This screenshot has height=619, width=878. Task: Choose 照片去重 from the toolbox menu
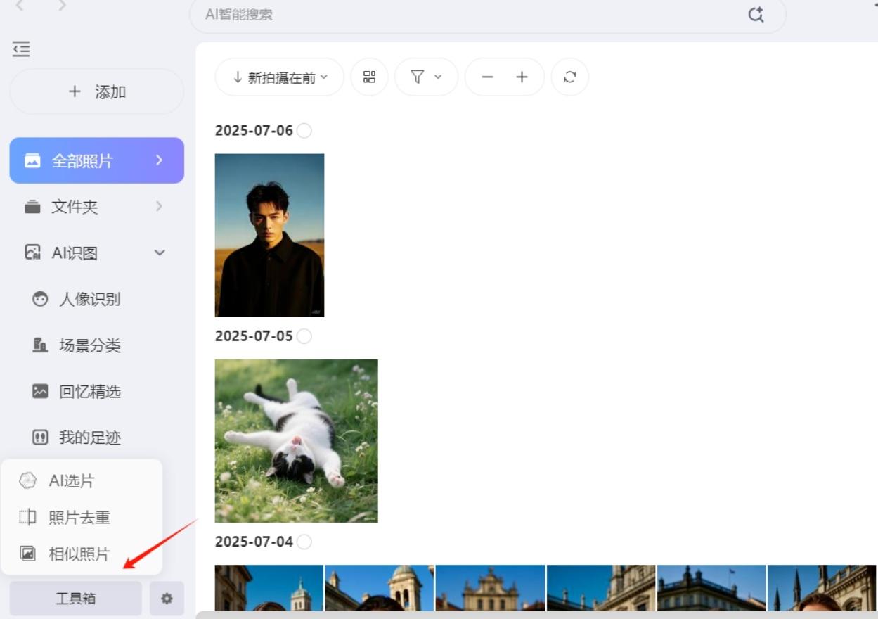[82, 518]
